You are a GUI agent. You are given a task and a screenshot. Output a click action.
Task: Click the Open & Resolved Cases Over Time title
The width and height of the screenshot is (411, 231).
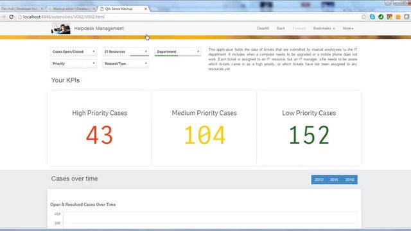[x=83, y=205]
